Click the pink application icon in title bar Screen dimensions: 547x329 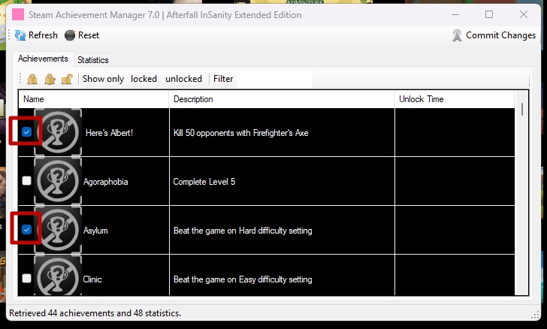(18, 15)
